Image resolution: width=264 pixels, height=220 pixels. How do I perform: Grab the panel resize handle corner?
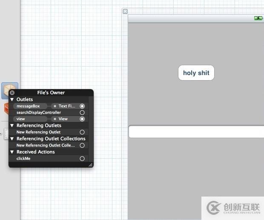pyautogui.click(x=91, y=165)
